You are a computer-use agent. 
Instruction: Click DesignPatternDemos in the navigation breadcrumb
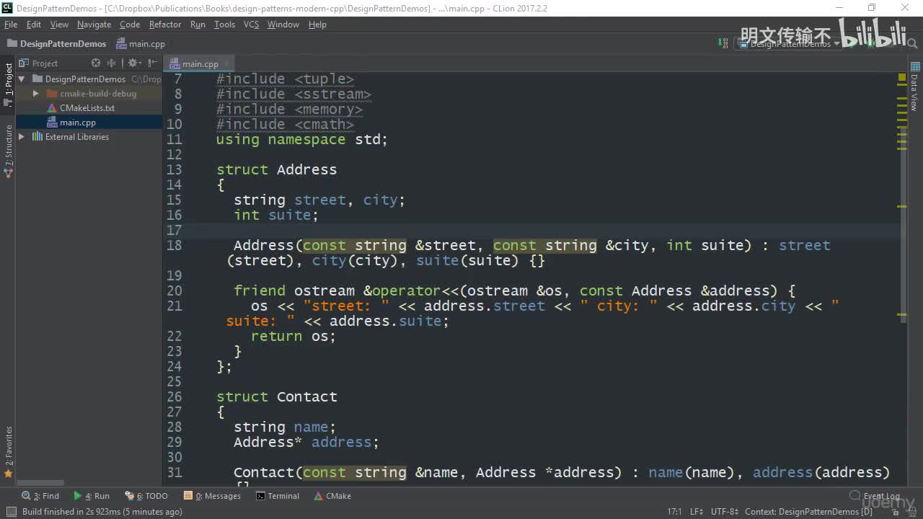56,44
